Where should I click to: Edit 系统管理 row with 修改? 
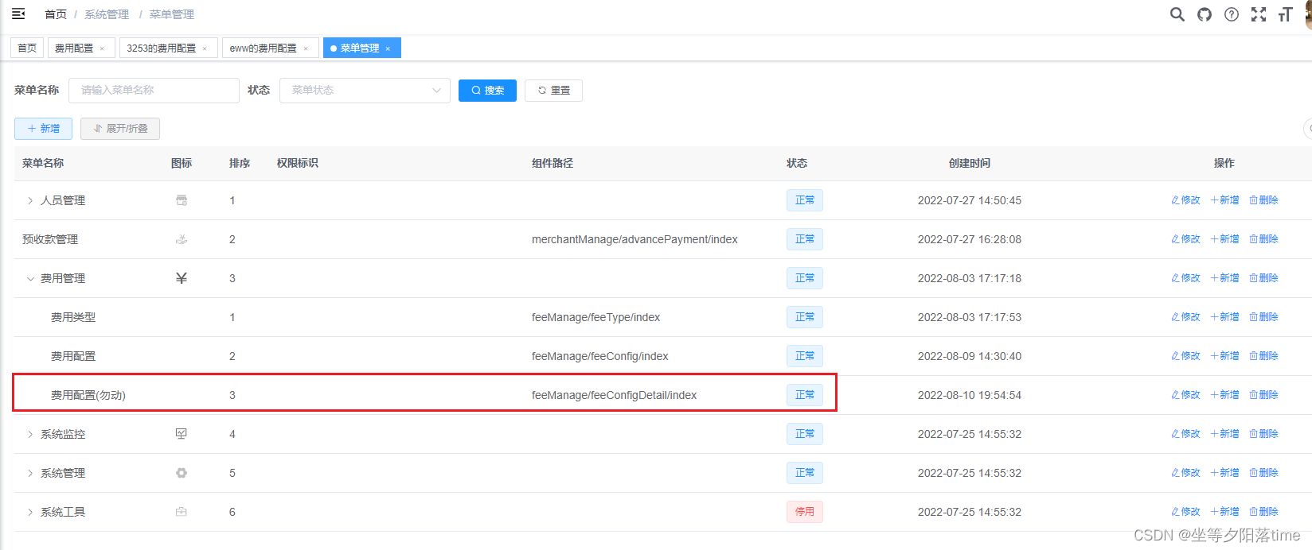(x=1185, y=473)
